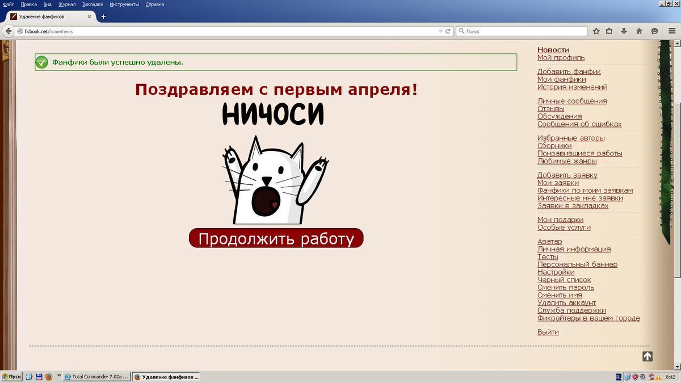Open Фанфики по моим заявкам link
Screen dimensions: 681x383
(585, 191)
